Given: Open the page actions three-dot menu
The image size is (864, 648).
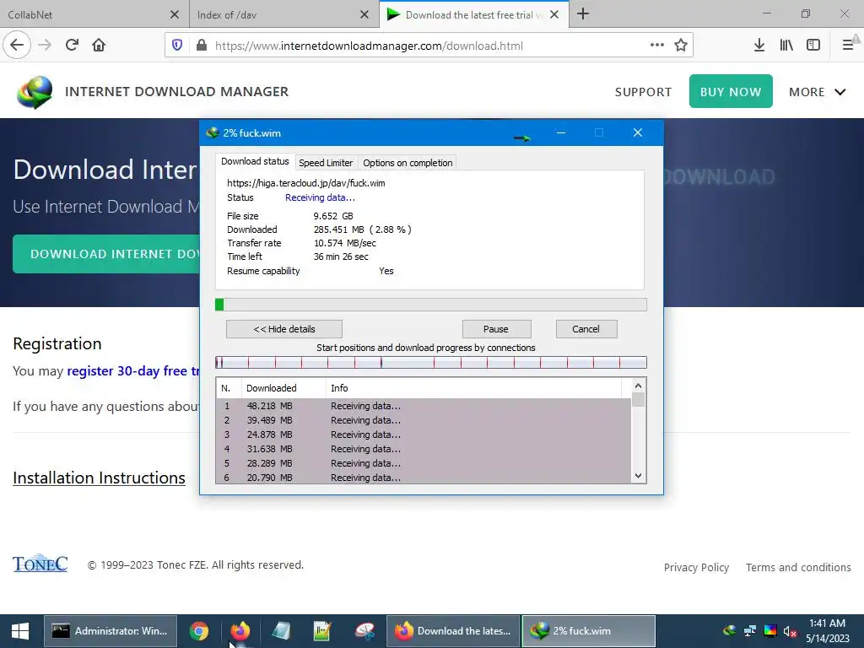Looking at the screenshot, I should point(656,46).
